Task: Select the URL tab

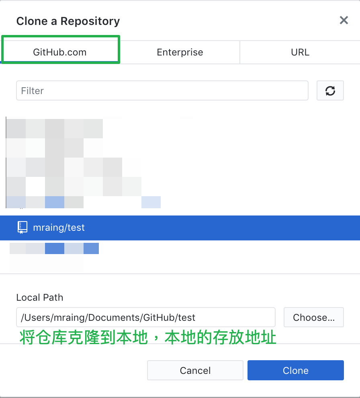Action: pos(300,52)
